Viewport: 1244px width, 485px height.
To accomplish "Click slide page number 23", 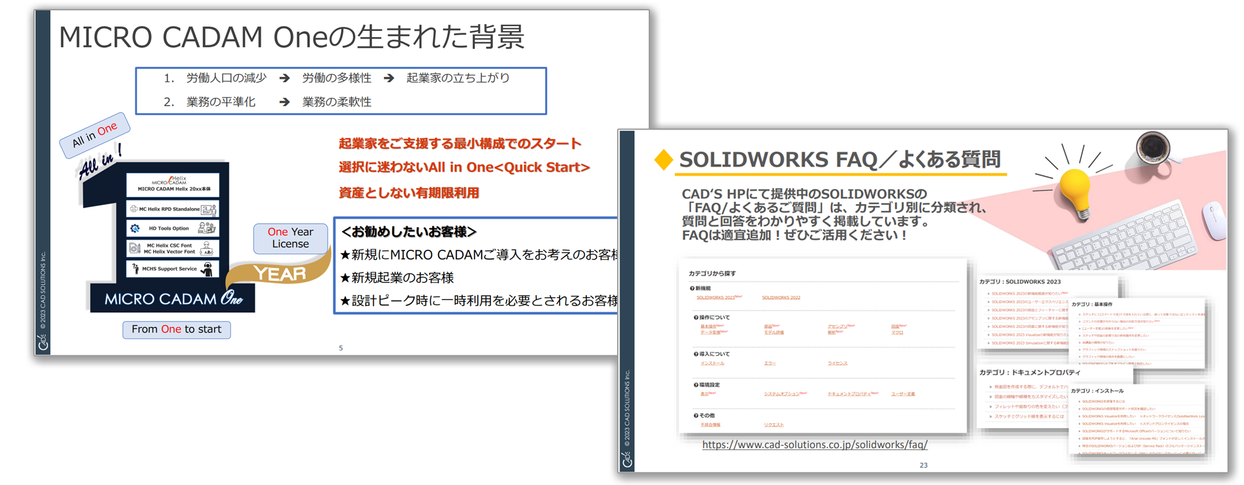I will 923,465.
